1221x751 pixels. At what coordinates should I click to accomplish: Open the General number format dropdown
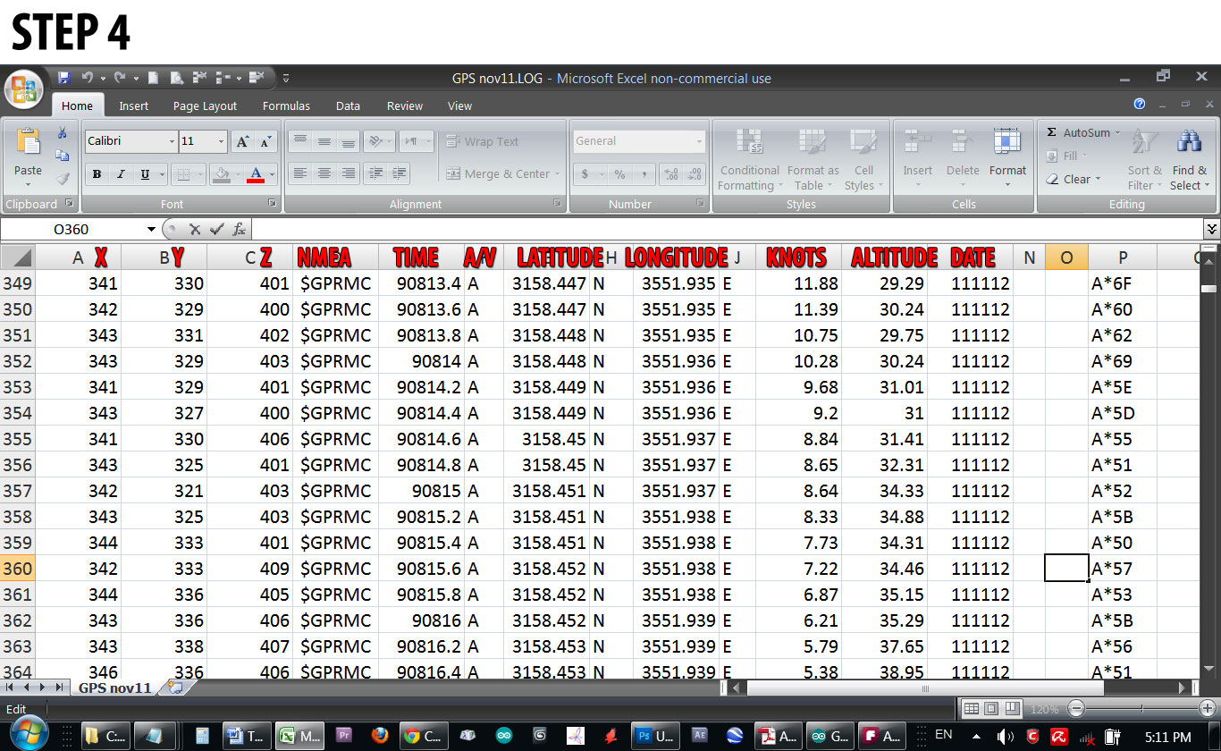coord(699,140)
